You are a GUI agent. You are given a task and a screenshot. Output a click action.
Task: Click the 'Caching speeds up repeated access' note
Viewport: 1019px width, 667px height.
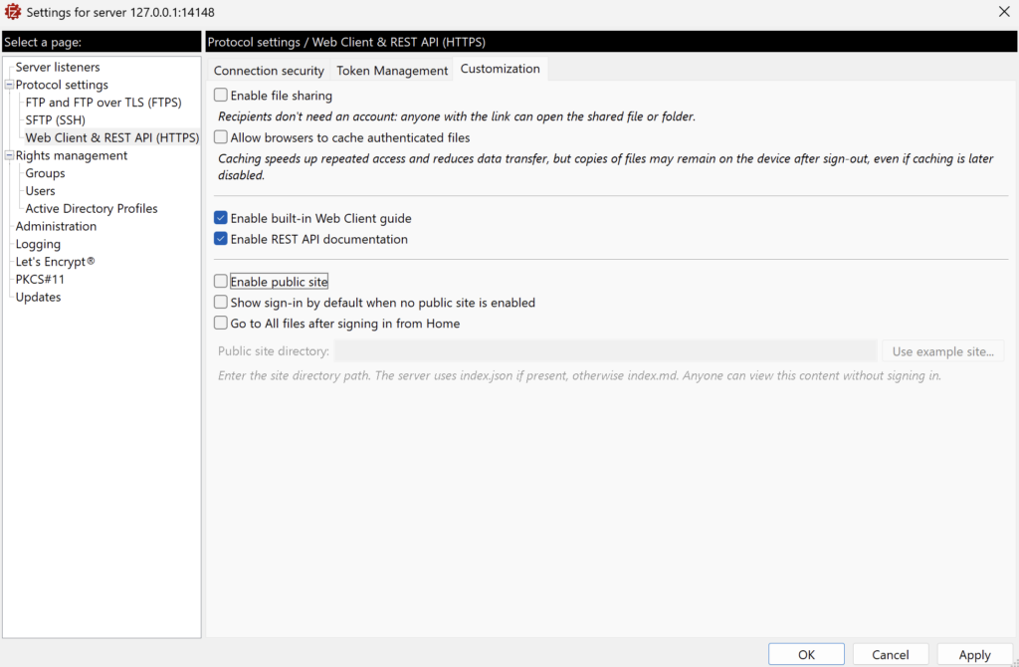[x=606, y=166]
